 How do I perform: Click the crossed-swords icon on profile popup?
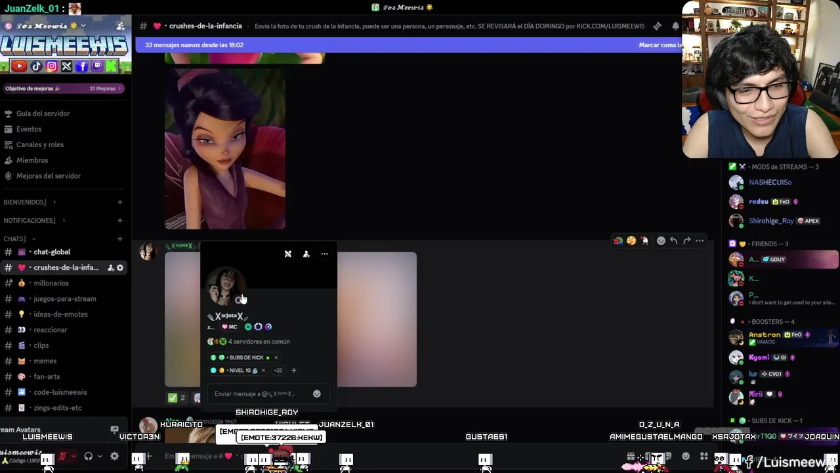coord(287,254)
